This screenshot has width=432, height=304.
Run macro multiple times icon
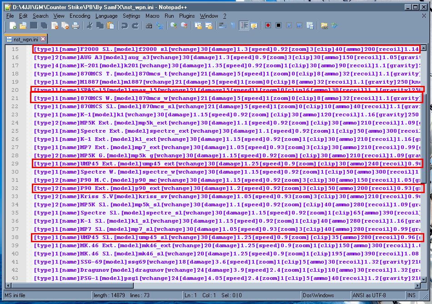[x=300, y=25]
